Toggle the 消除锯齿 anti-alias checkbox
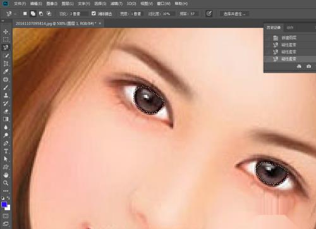This screenshot has width=316, height=229. click(94, 14)
